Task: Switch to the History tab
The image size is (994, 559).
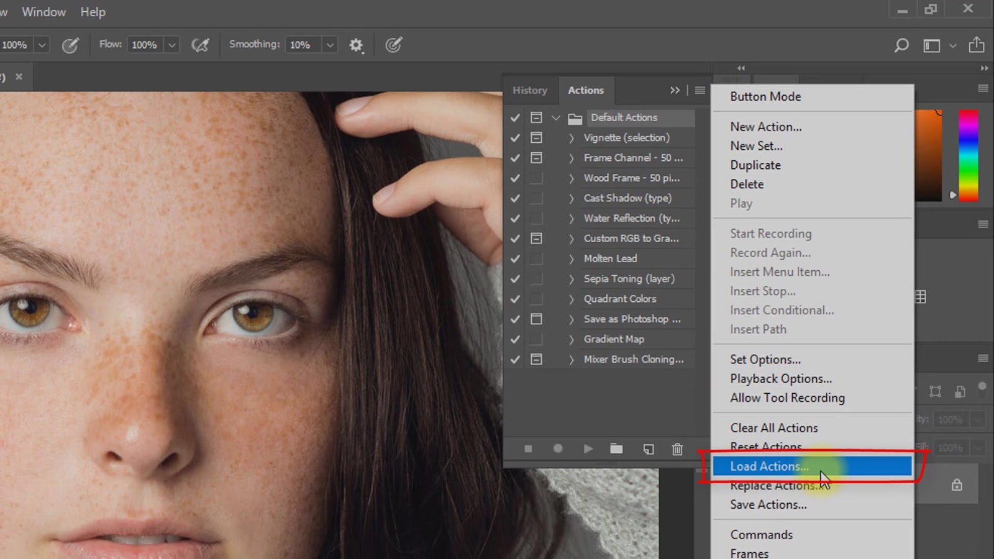Action: pyautogui.click(x=530, y=91)
